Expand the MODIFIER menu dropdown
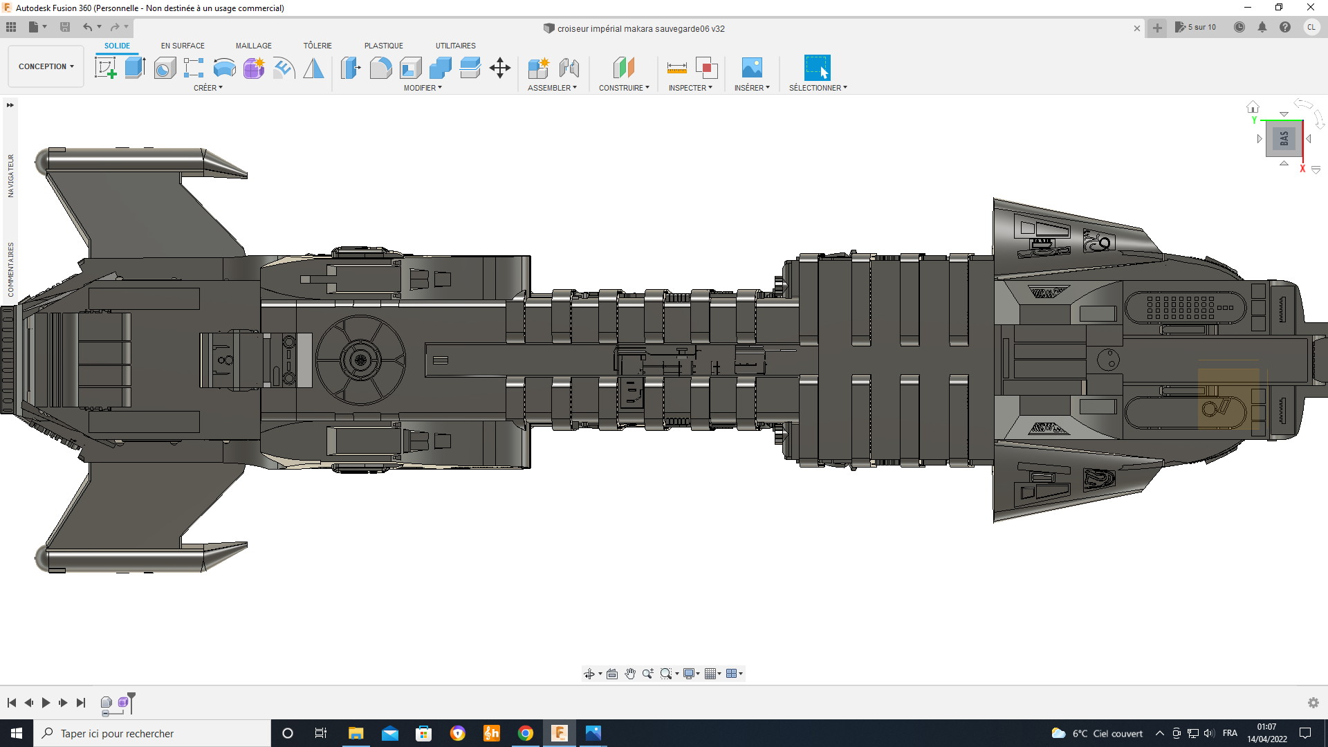 click(x=422, y=88)
